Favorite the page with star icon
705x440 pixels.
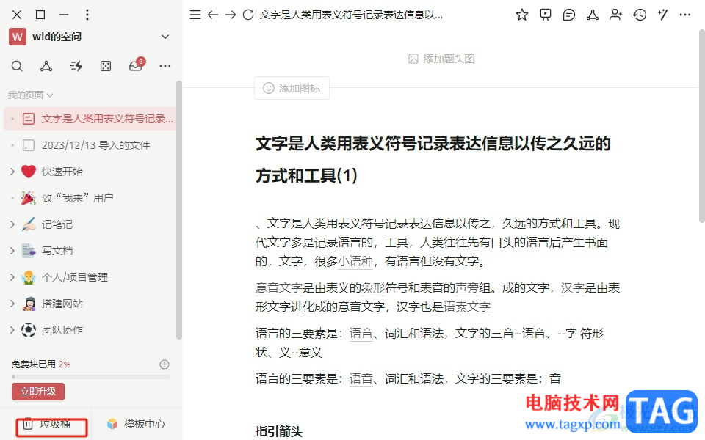click(x=521, y=15)
